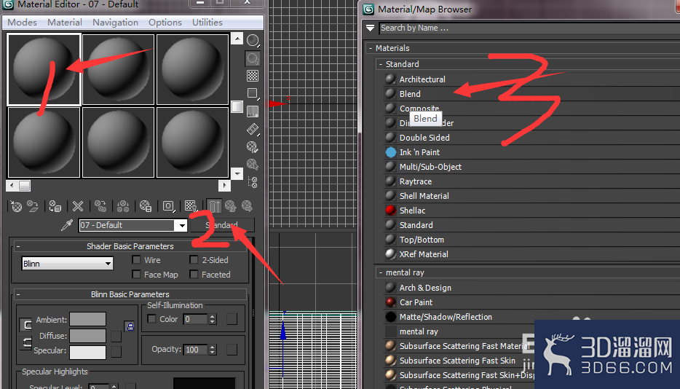Click the Make Material Copy icon
Image resolution: width=680 pixels, height=389 pixels.
tap(100, 206)
